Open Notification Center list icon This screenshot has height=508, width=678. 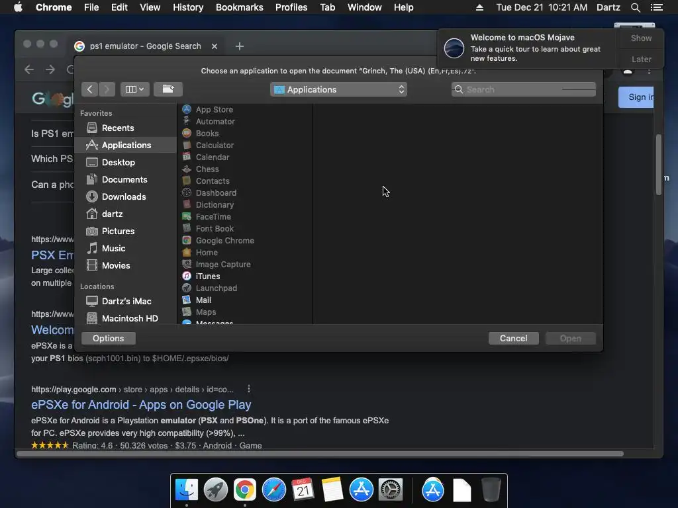pos(656,7)
